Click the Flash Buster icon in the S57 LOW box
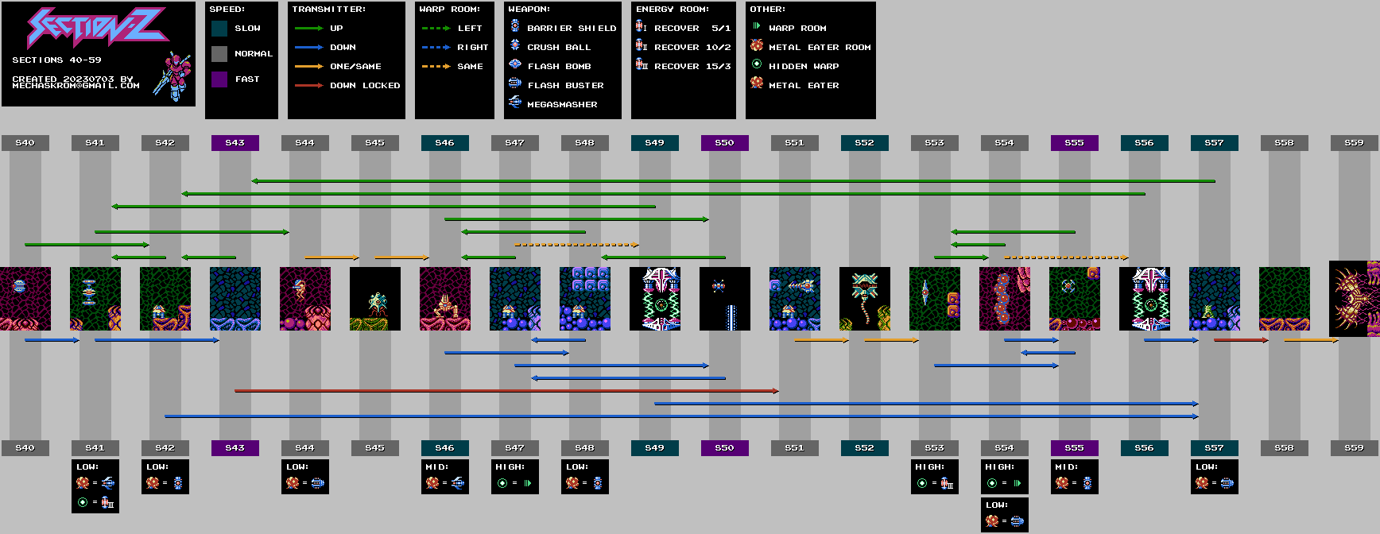1380x534 pixels. (1227, 482)
